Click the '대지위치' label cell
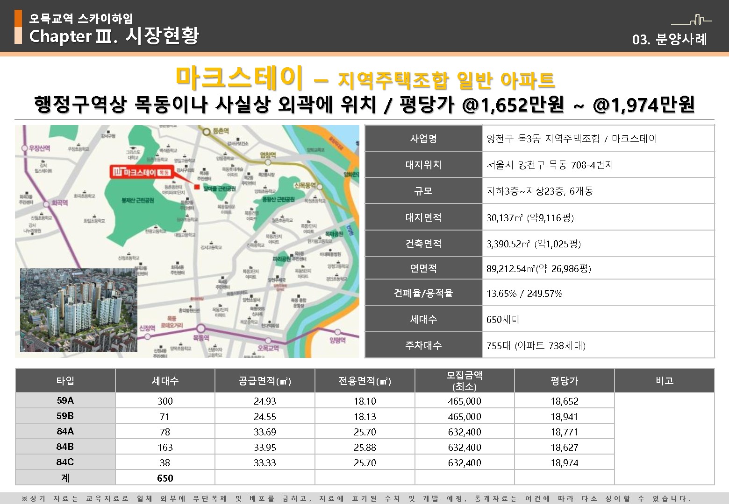This screenshot has width=729, height=504. click(423, 165)
